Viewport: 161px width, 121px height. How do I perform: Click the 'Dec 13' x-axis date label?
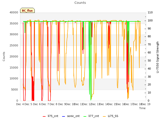coord(96,104)
